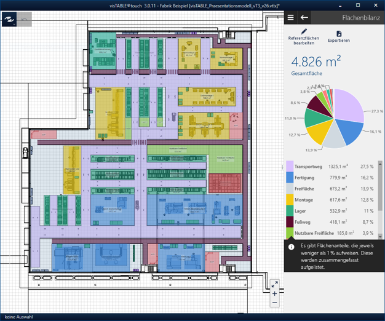Click the Transportweg list label

pos(308,167)
